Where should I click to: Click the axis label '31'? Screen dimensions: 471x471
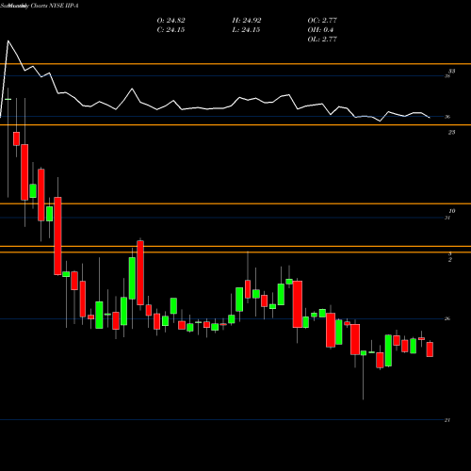[x=447, y=218]
